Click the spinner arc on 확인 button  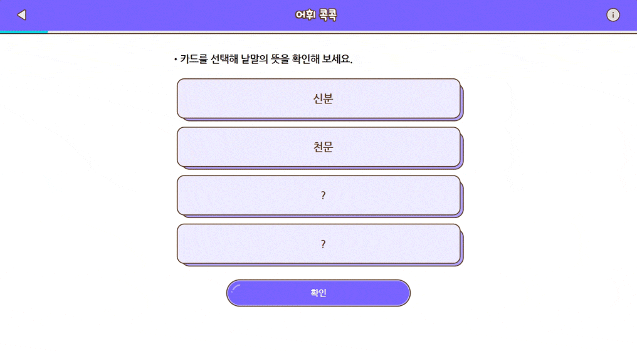pyautogui.click(x=236, y=288)
